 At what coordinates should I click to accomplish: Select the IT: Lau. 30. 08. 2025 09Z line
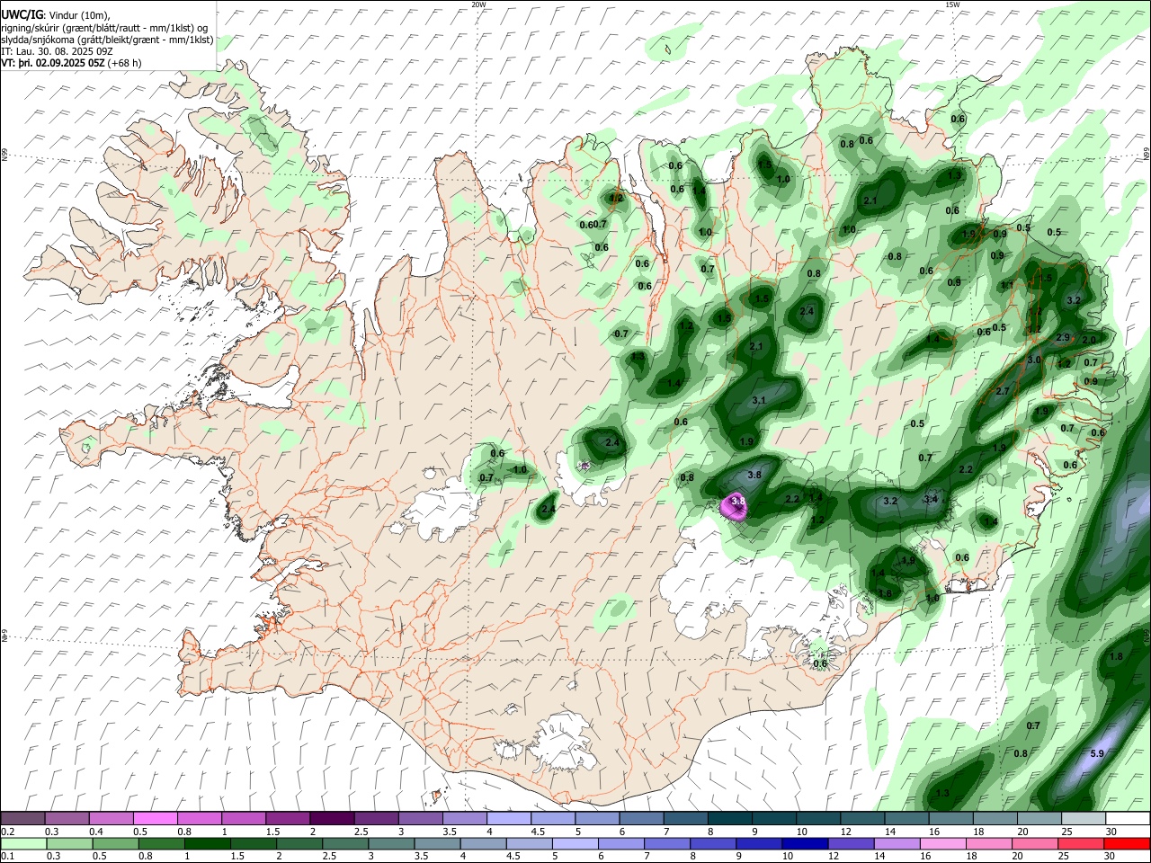pos(57,51)
